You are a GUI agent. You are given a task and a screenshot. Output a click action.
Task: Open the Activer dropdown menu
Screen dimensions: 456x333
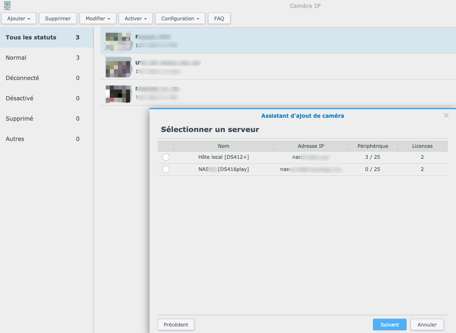[x=136, y=19]
